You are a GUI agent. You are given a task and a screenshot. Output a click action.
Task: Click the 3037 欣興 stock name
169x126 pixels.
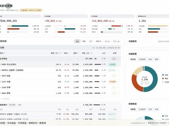(x=6, y=76)
